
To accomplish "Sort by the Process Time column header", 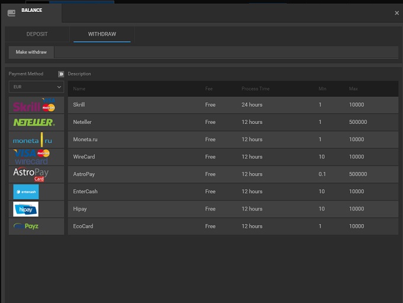I will (255, 89).
